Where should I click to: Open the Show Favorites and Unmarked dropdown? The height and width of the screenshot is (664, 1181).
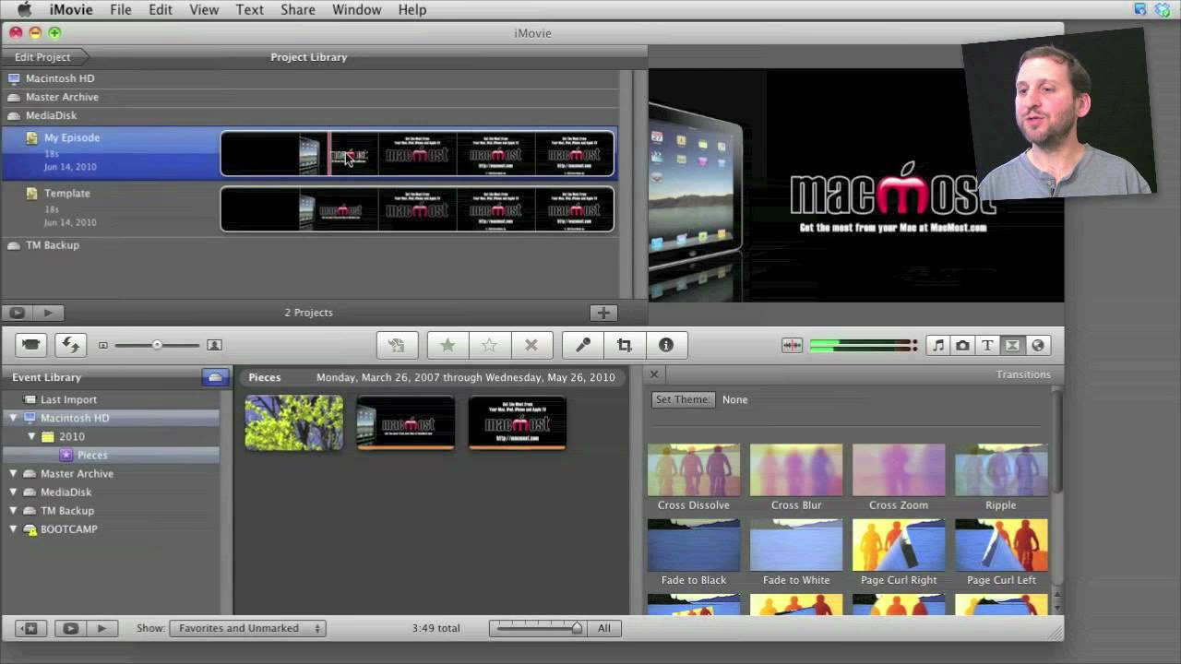click(x=247, y=628)
